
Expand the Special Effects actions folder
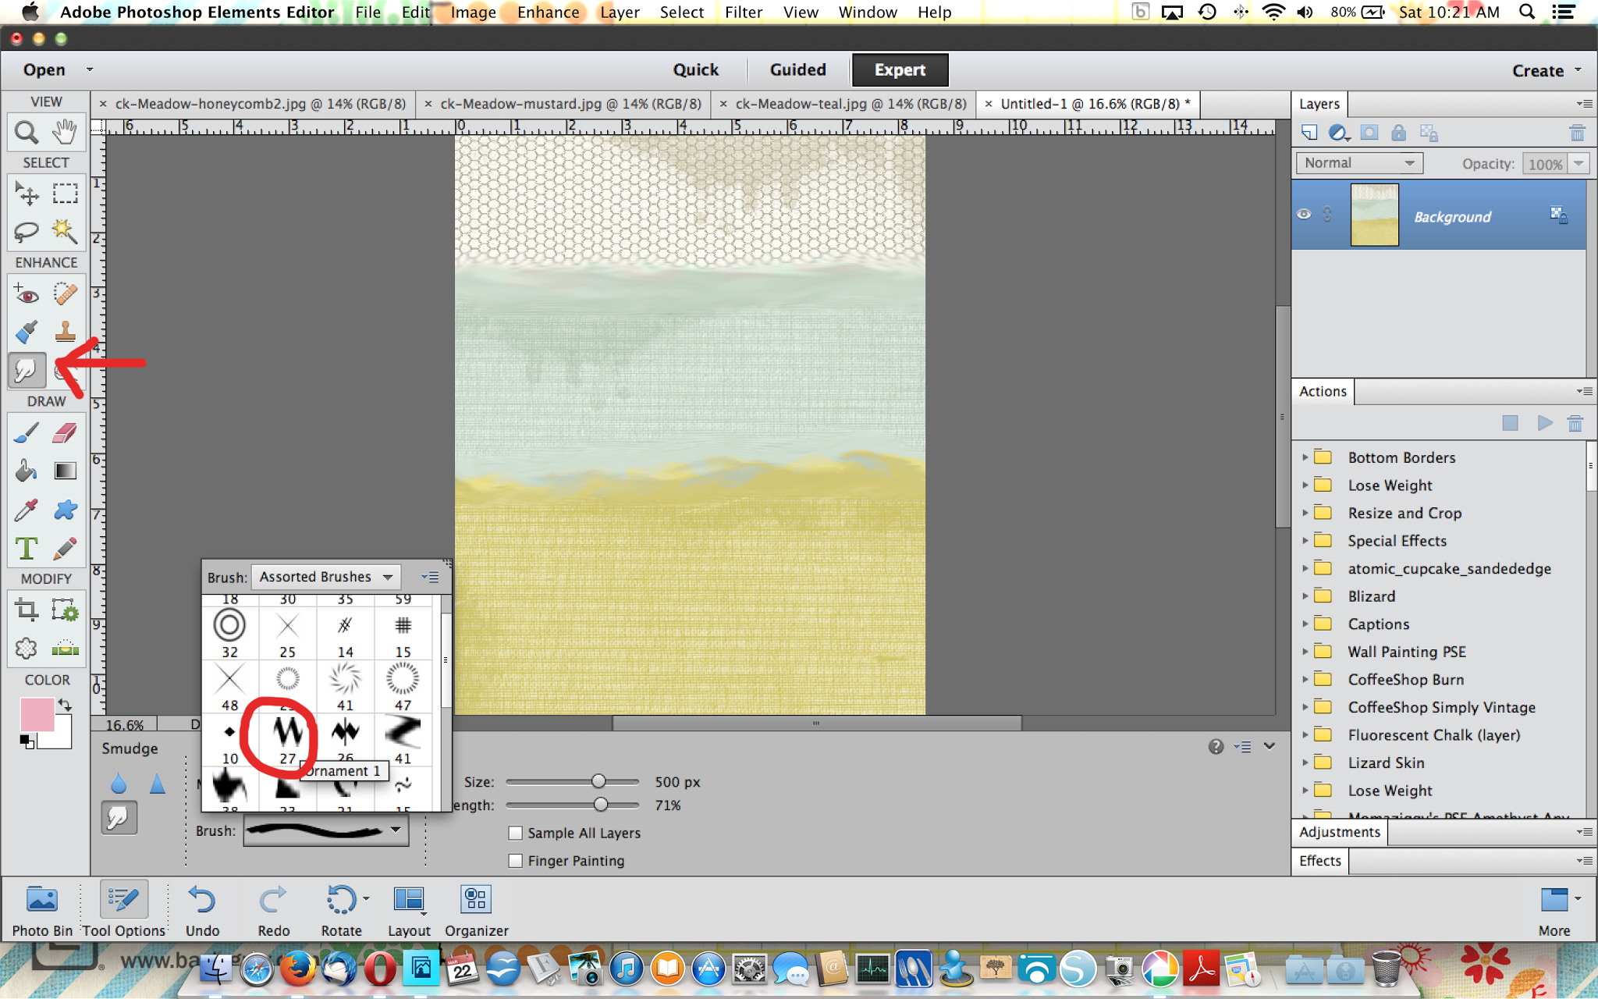(1305, 540)
